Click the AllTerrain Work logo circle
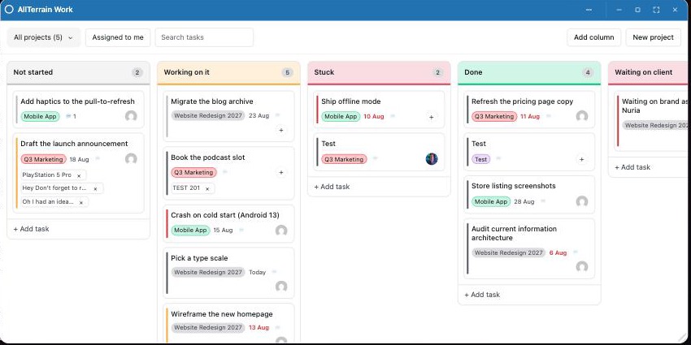 9,9
